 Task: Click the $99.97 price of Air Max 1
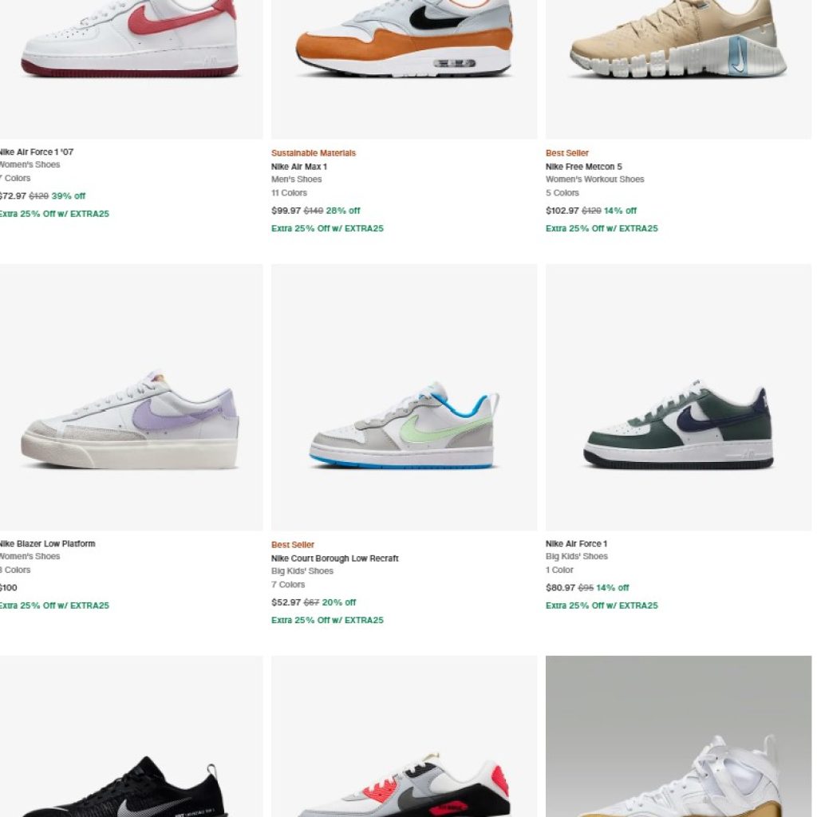pos(286,211)
